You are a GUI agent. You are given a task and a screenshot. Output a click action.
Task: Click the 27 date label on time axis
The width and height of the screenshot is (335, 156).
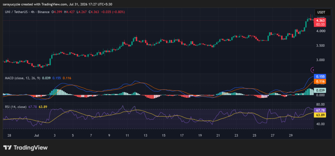click(273, 135)
